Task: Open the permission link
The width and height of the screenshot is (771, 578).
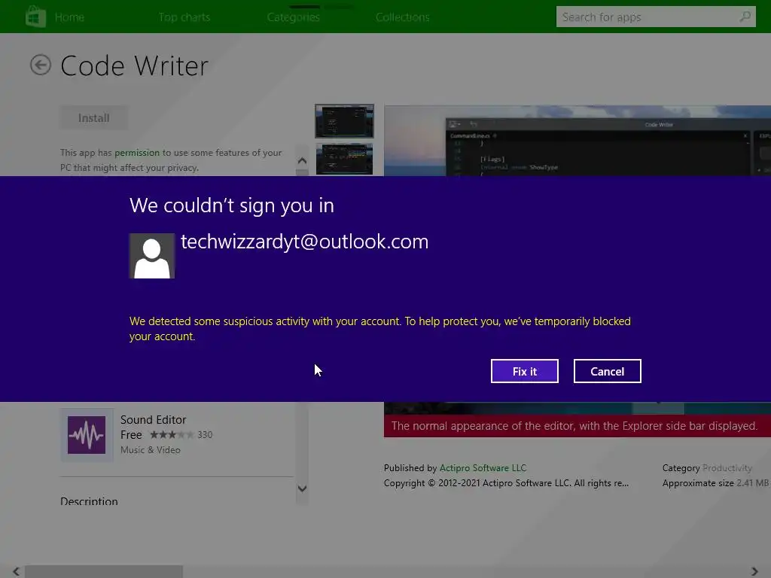Action: (137, 153)
